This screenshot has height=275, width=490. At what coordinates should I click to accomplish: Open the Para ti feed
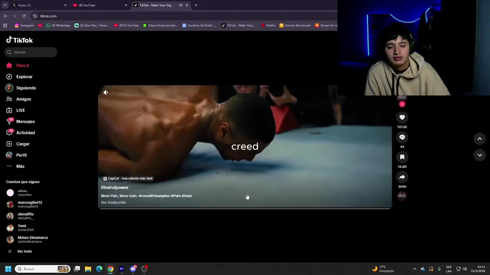coord(18,66)
